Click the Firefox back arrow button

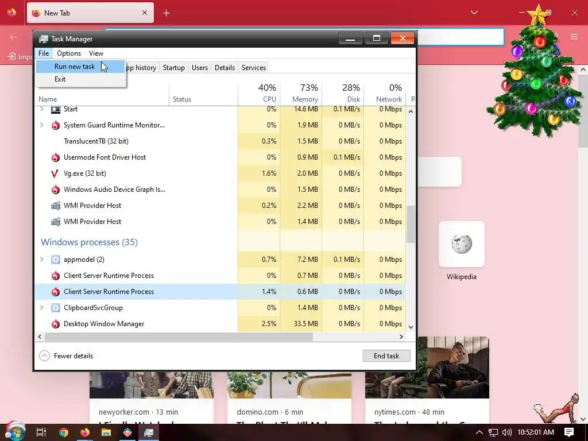point(14,37)
